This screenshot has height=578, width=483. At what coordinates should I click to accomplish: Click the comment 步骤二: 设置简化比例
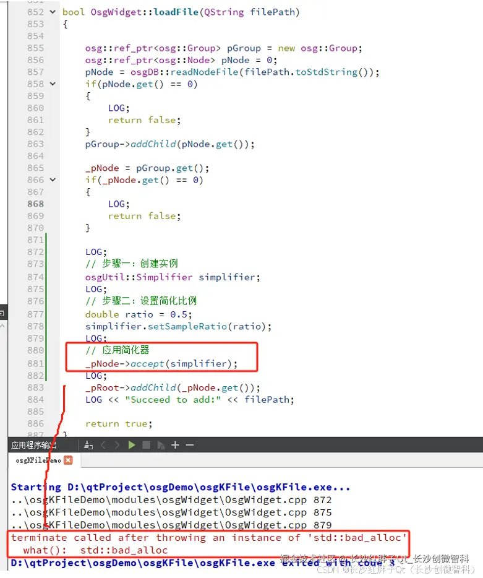141,301
